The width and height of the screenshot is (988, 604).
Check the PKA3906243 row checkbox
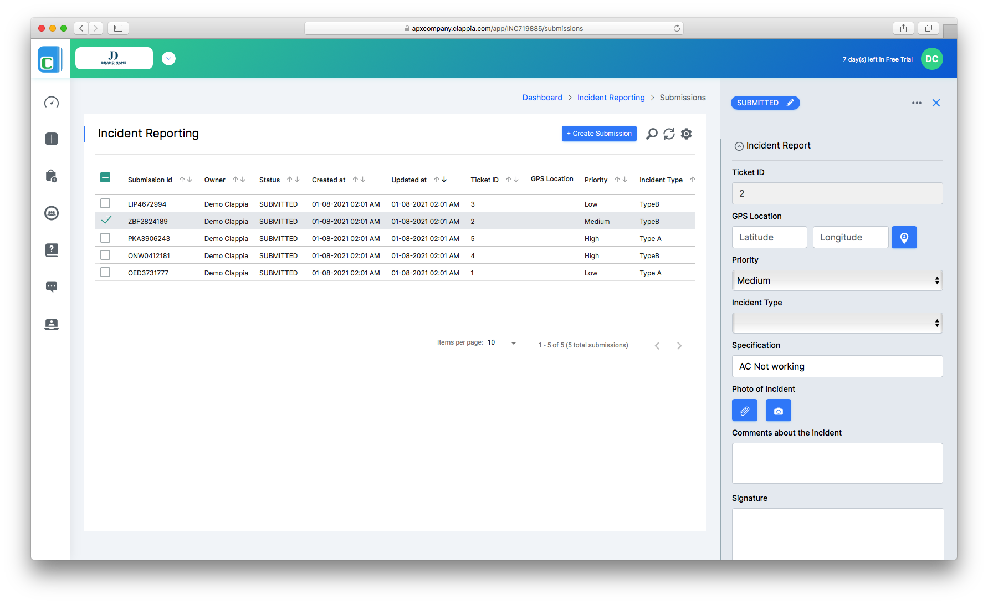[105, 238]
